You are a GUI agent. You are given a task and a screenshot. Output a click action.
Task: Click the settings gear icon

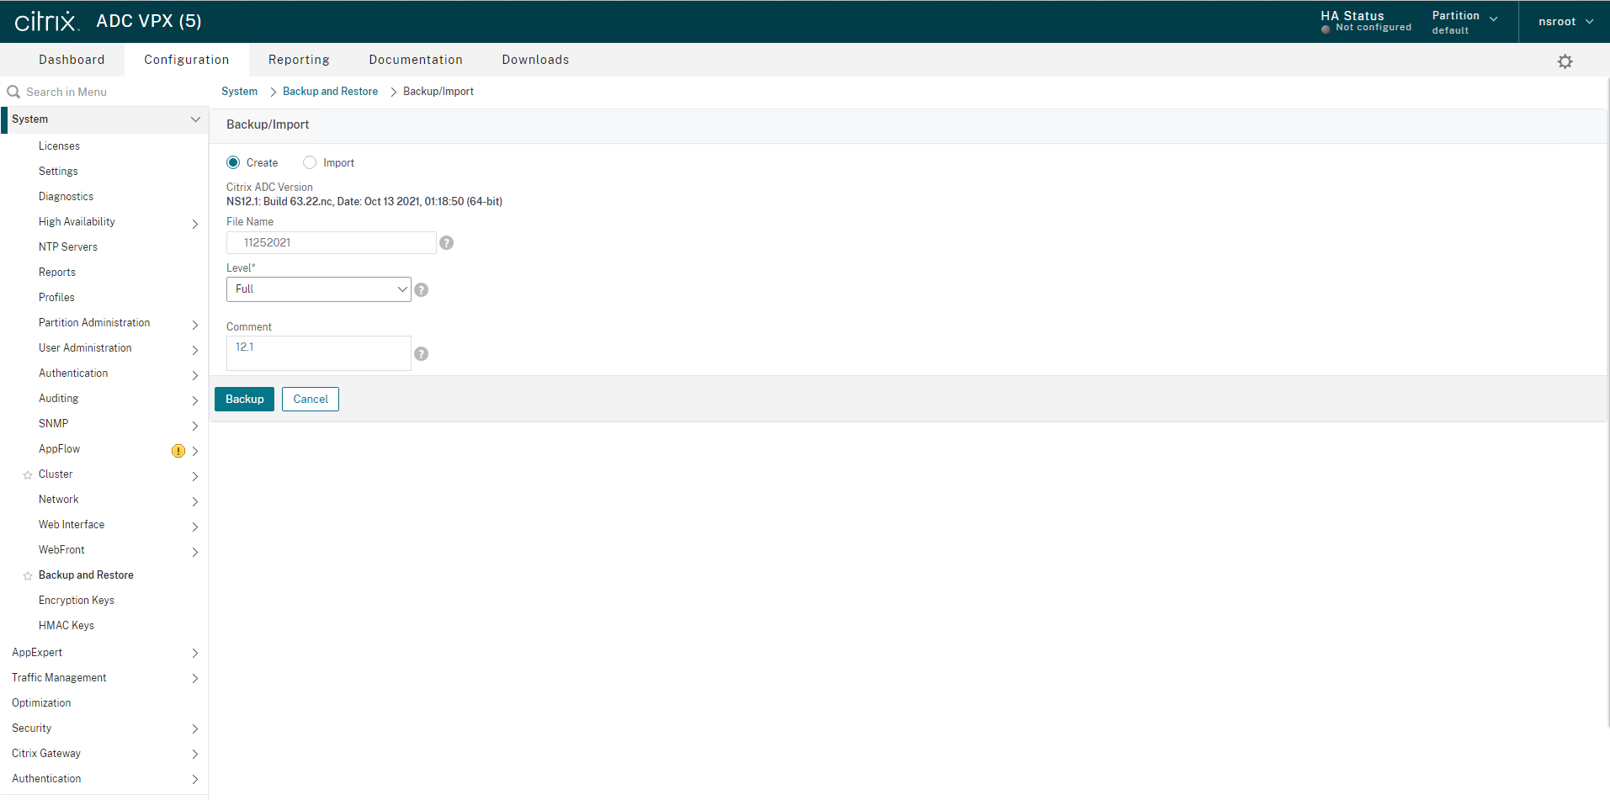click(1565, 61)
